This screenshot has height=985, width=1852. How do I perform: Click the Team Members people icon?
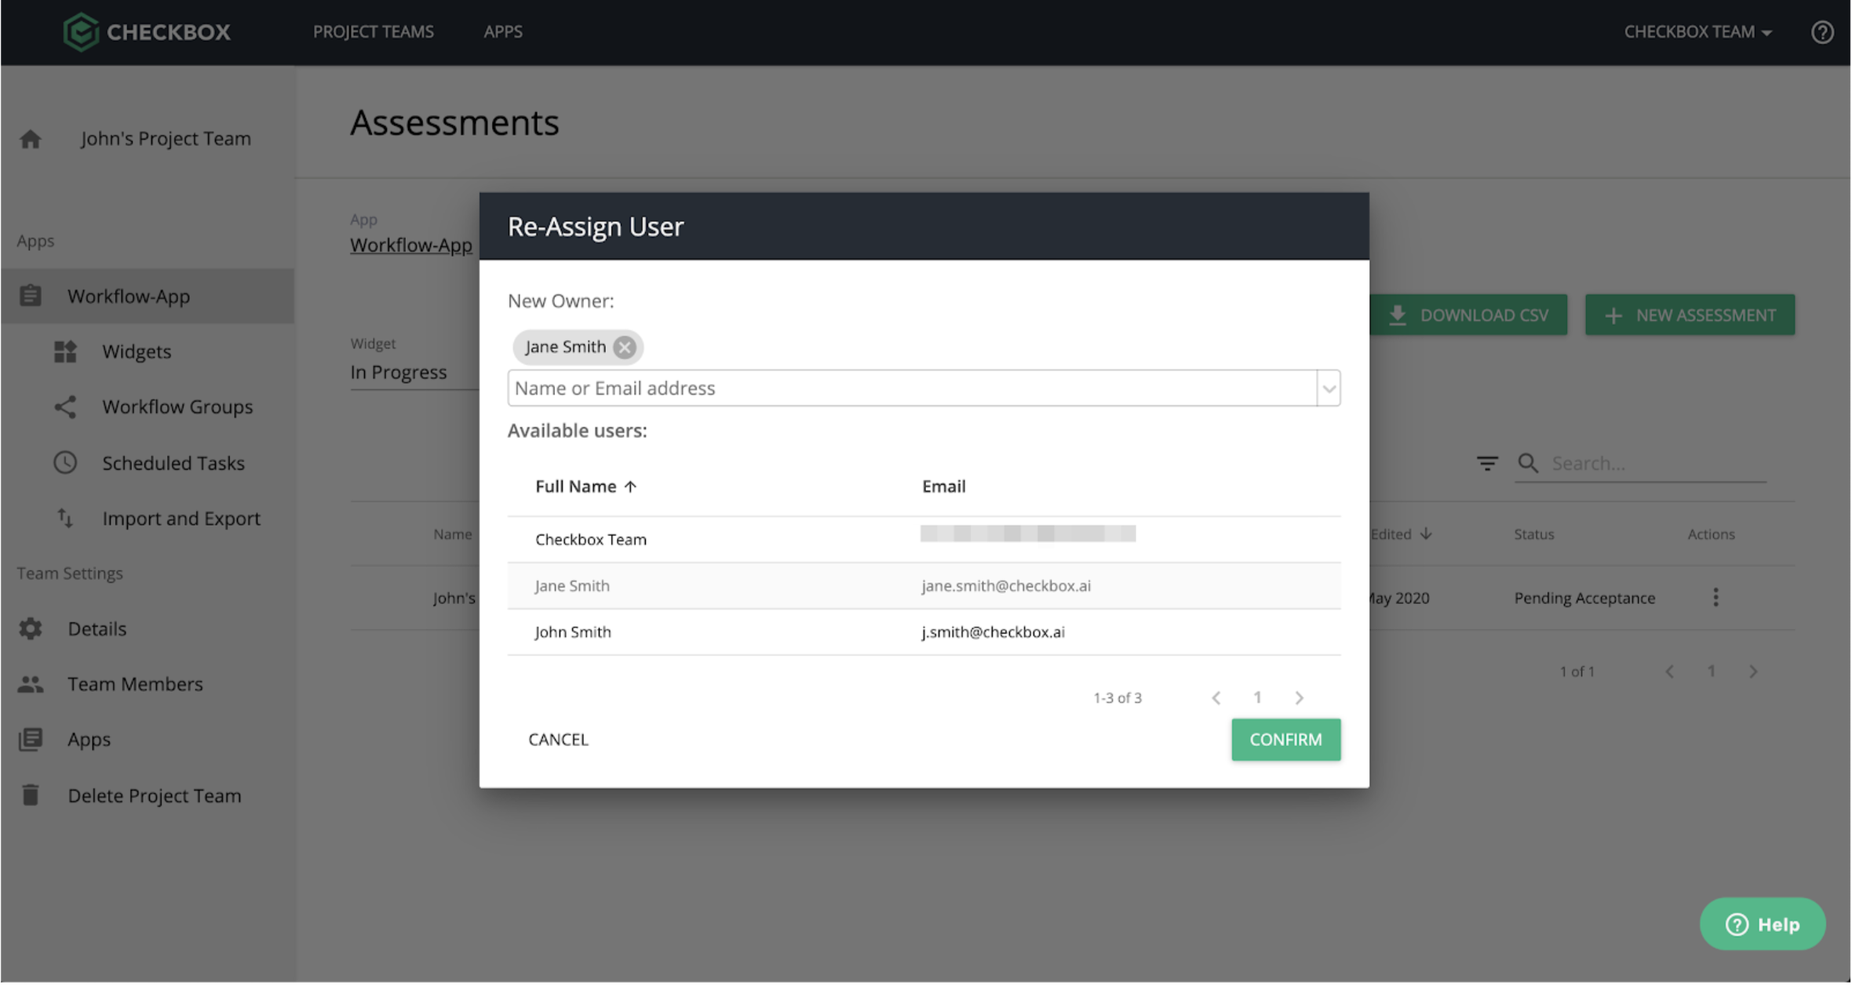point(31,684)
